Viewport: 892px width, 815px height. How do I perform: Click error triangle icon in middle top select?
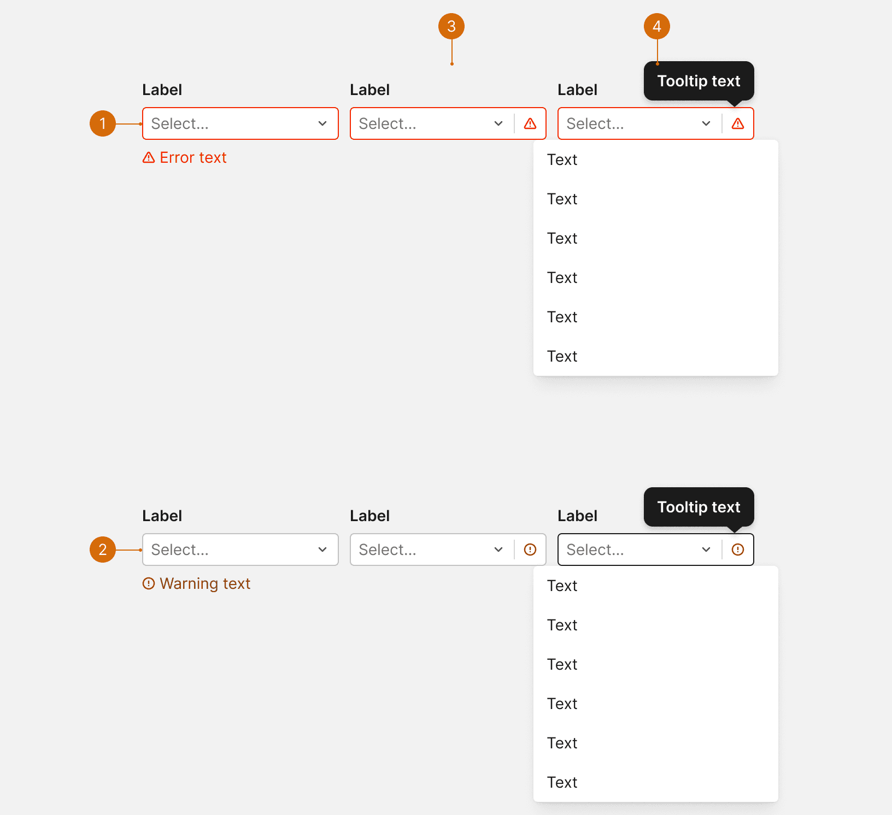[530, 123]
